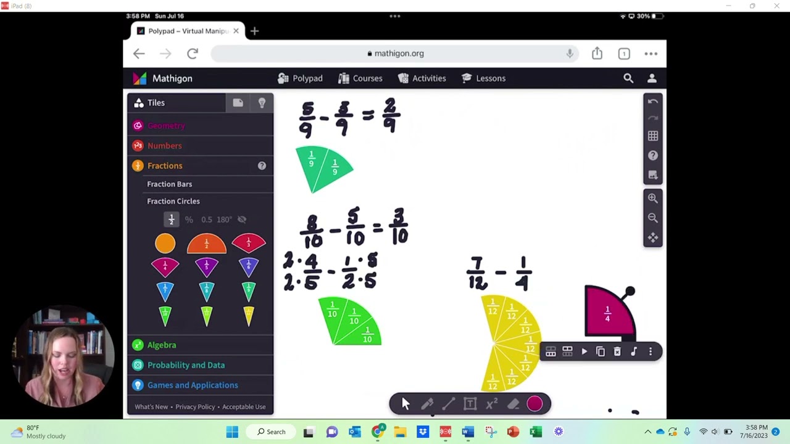
Task: Switch to the lightbulb ideas tab
Action: (262, 103)
